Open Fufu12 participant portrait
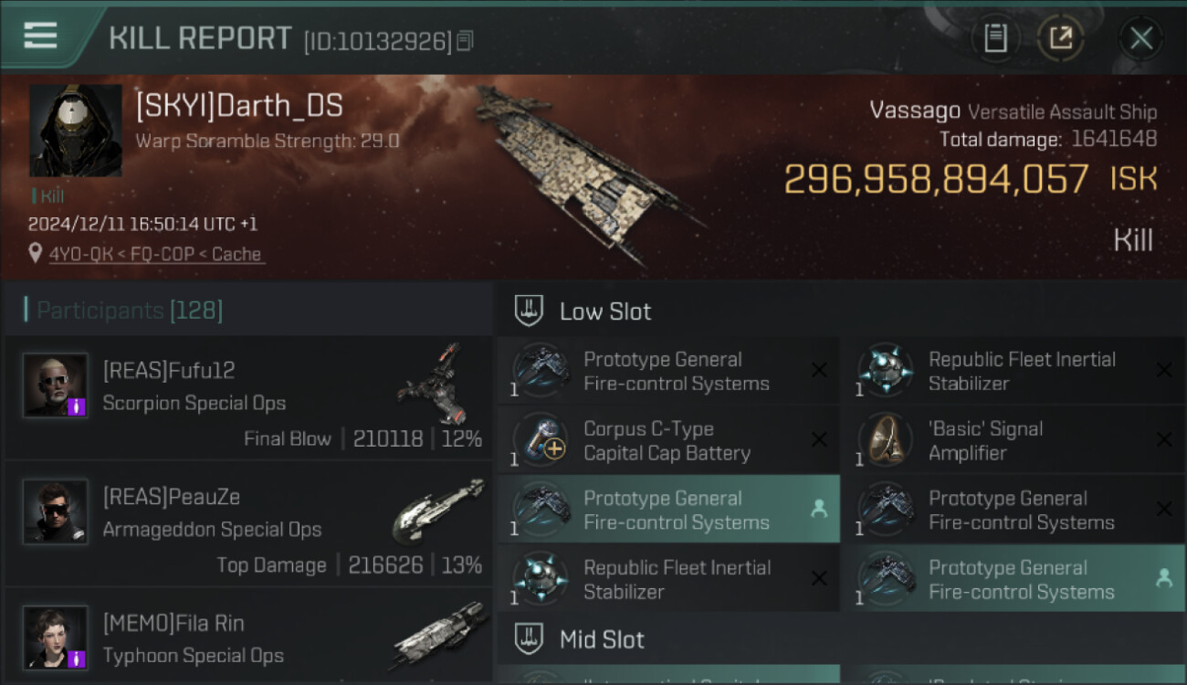1187x685 pixels. (x=56, y=385)
